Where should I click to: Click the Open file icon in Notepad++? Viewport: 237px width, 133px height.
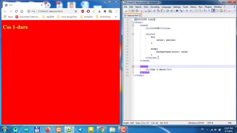(x=129, y=11)
